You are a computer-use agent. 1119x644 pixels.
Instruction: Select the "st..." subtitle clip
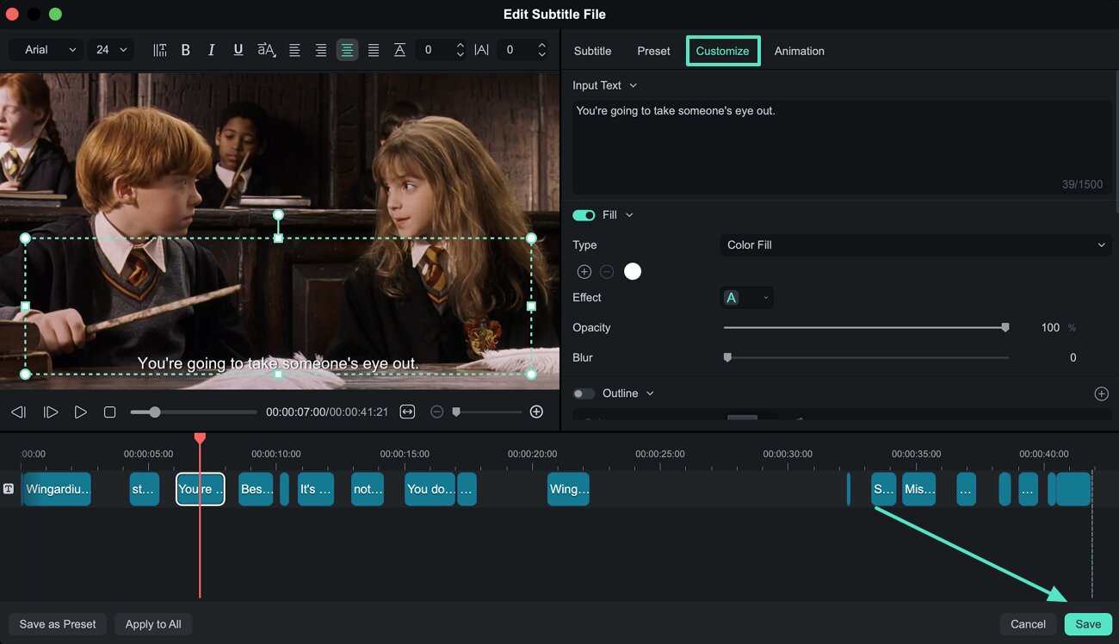144,489
